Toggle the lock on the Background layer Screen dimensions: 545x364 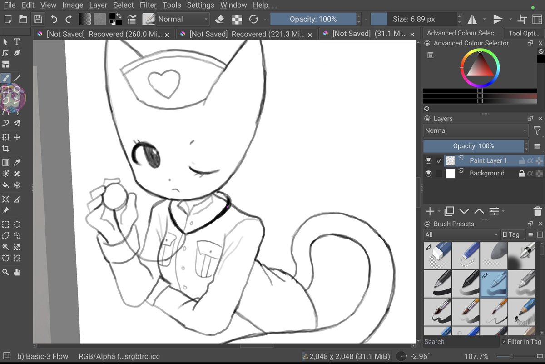[x=522, y=173]
